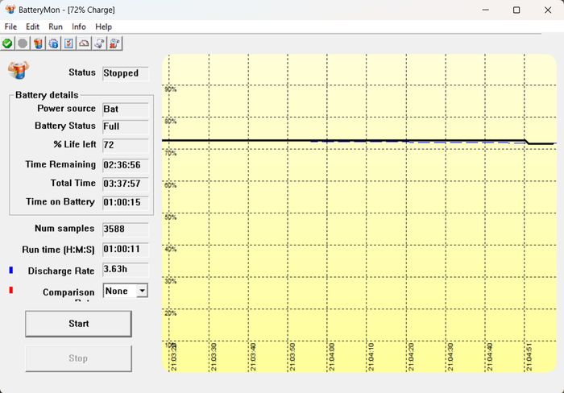The height and width of the screenshot is (393, 564).
Task: Open the File menu
Action: (10, 27)
